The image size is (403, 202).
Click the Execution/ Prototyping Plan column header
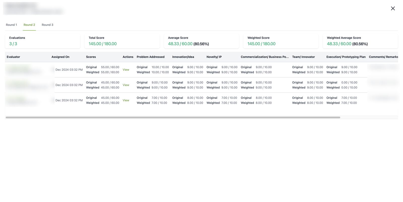(x=346, y=57)
